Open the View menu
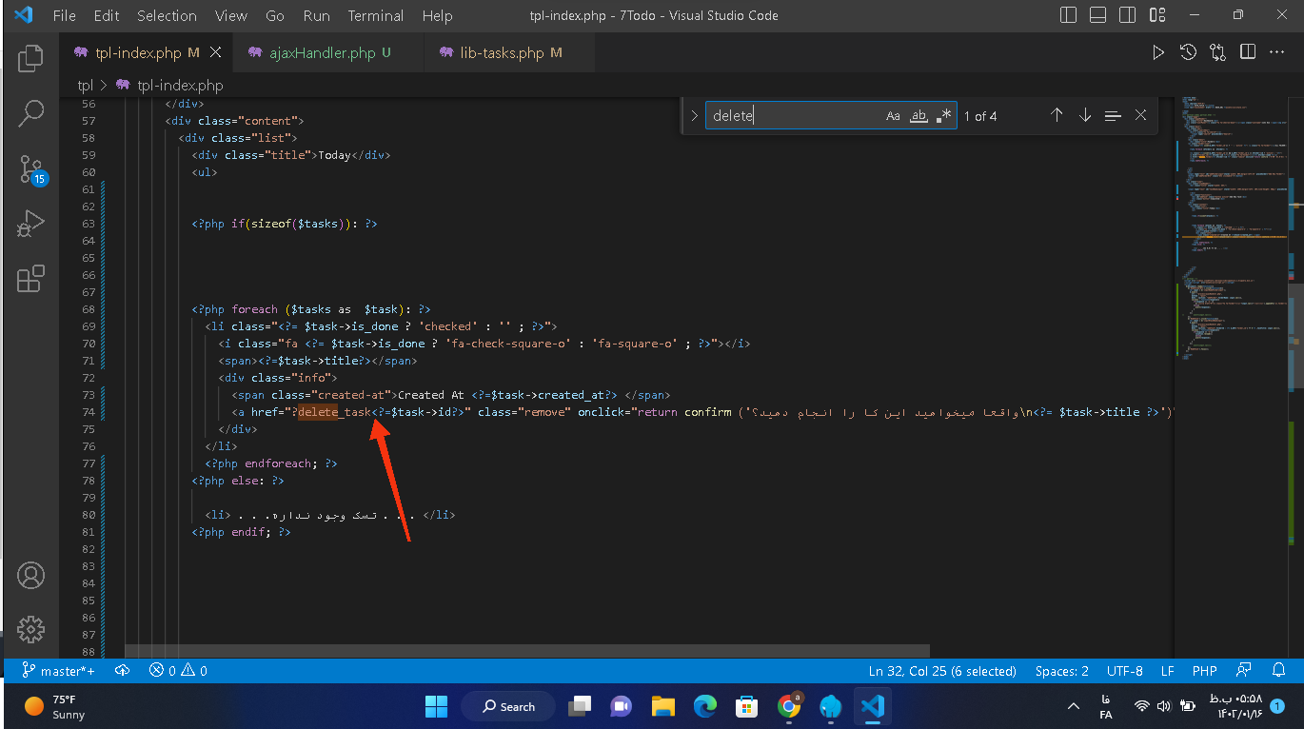 tap(231, 15)
